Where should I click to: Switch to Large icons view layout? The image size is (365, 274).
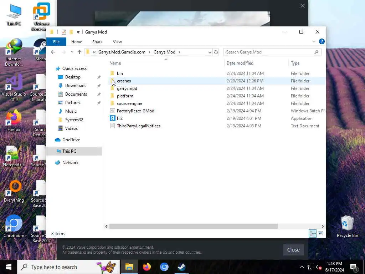(x=320, y=233)
